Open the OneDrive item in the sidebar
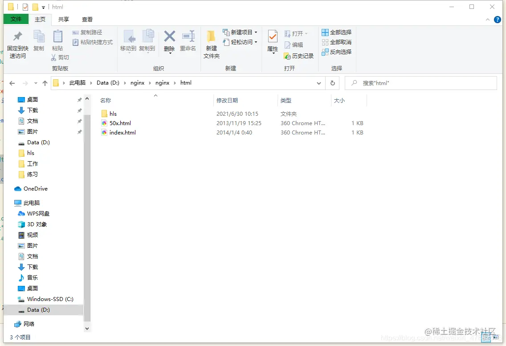The height and width of the screenshot is (346, 506). (x=36, y=188)
